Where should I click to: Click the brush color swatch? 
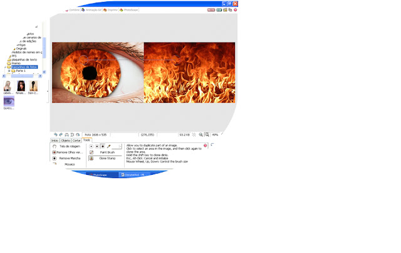pos(117,146)
